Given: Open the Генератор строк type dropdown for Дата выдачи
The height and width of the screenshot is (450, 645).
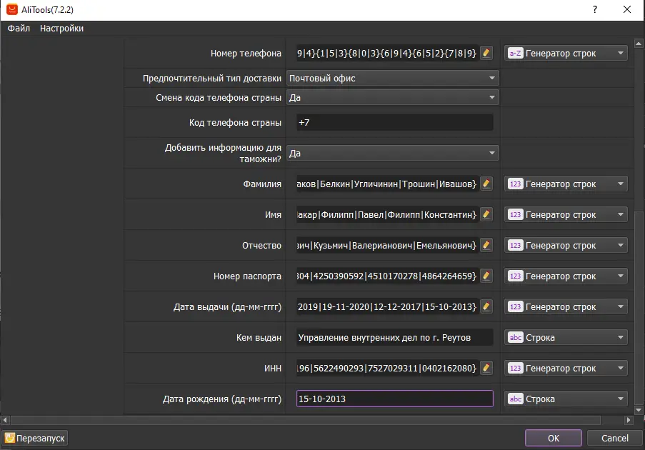Looking at the screenshot, I should pyautogui.click(x=566, y=306).
